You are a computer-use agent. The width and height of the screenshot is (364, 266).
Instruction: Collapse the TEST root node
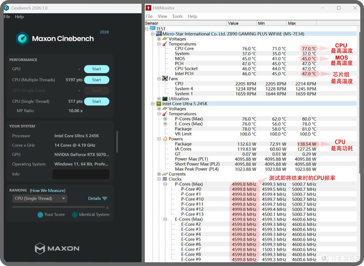147,29
